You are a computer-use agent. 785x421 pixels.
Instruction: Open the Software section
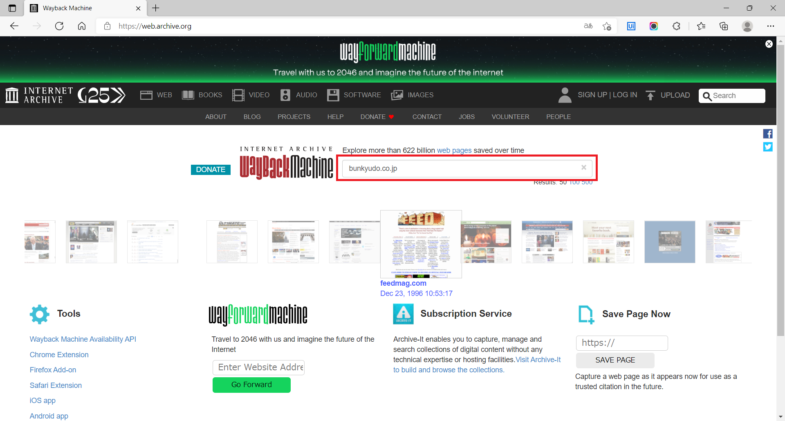354,95
